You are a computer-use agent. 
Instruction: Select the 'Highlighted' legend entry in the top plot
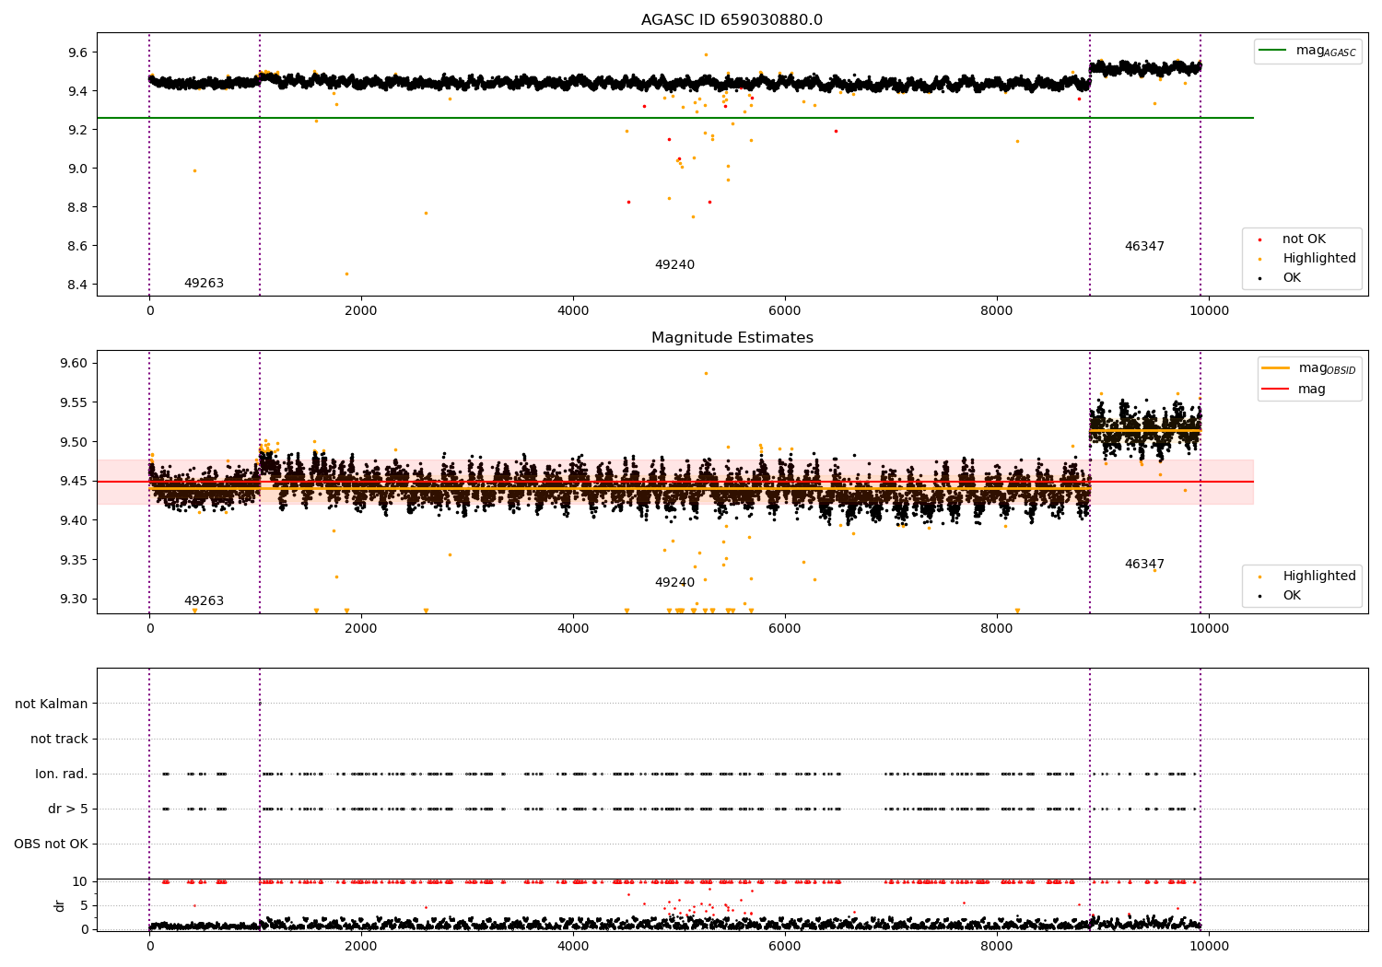coord(1318,259)
